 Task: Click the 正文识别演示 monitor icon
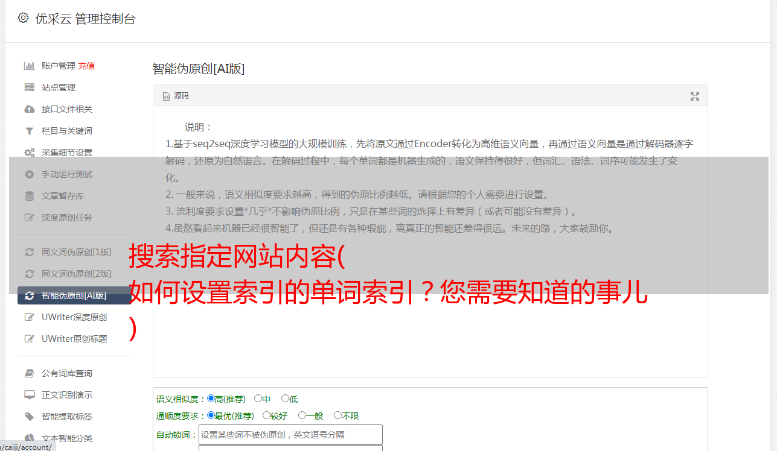[29, 395]
